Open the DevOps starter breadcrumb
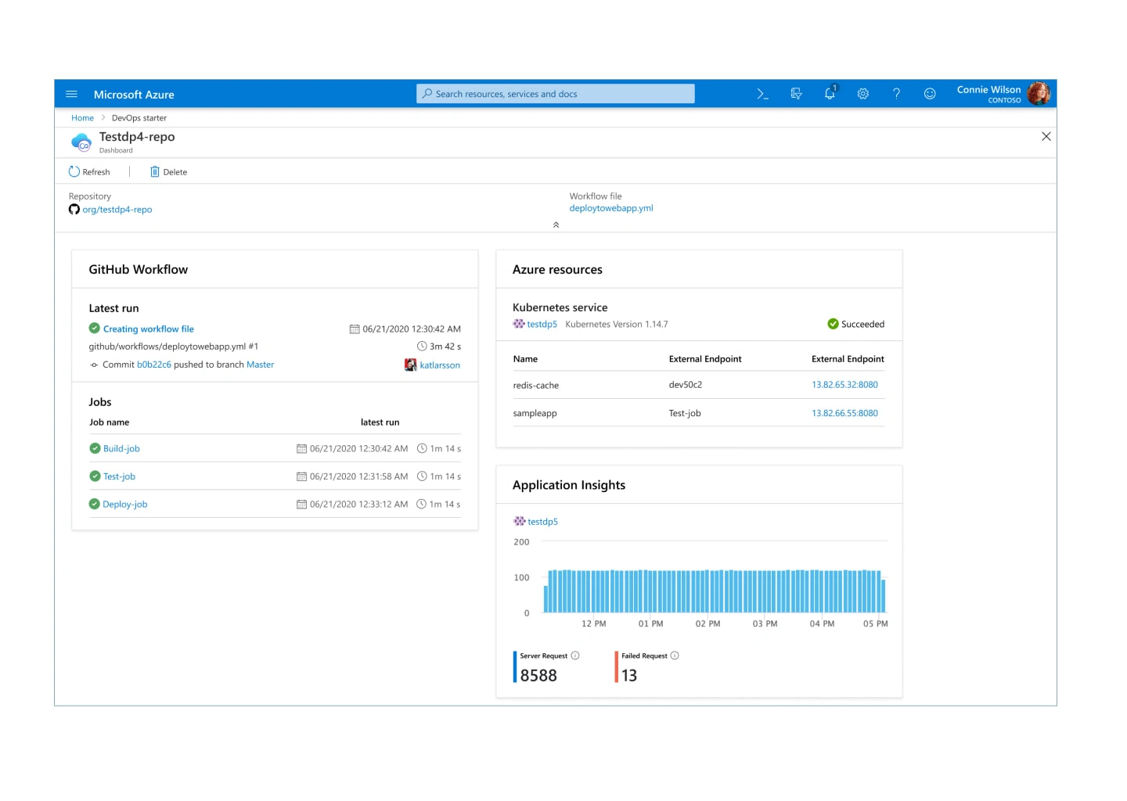This screenshot has height=801, width=1127. [x=139, y=118]
